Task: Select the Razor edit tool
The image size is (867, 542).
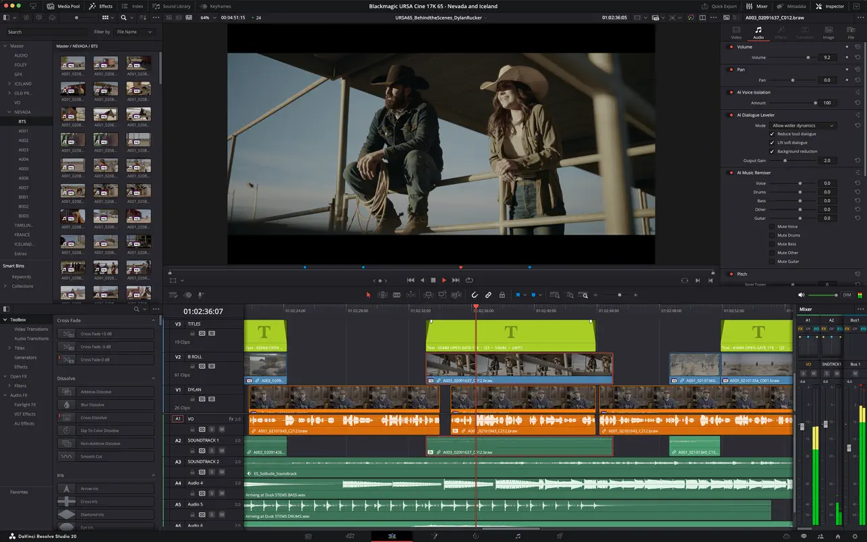Action: (397, 295)
